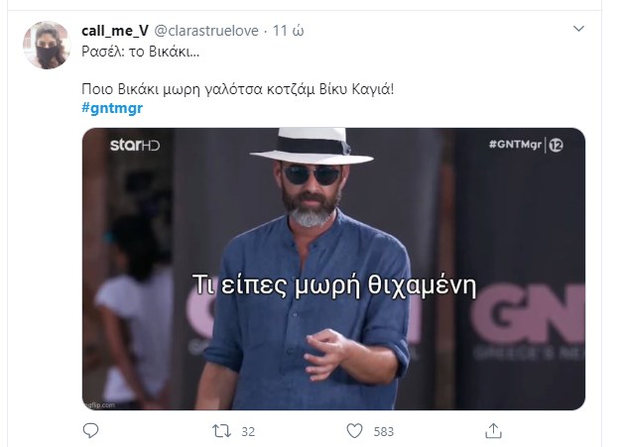Open the tweet via the 11 ώ timestamp
Screen dimensions: 622x447
(x=289, y=31)
